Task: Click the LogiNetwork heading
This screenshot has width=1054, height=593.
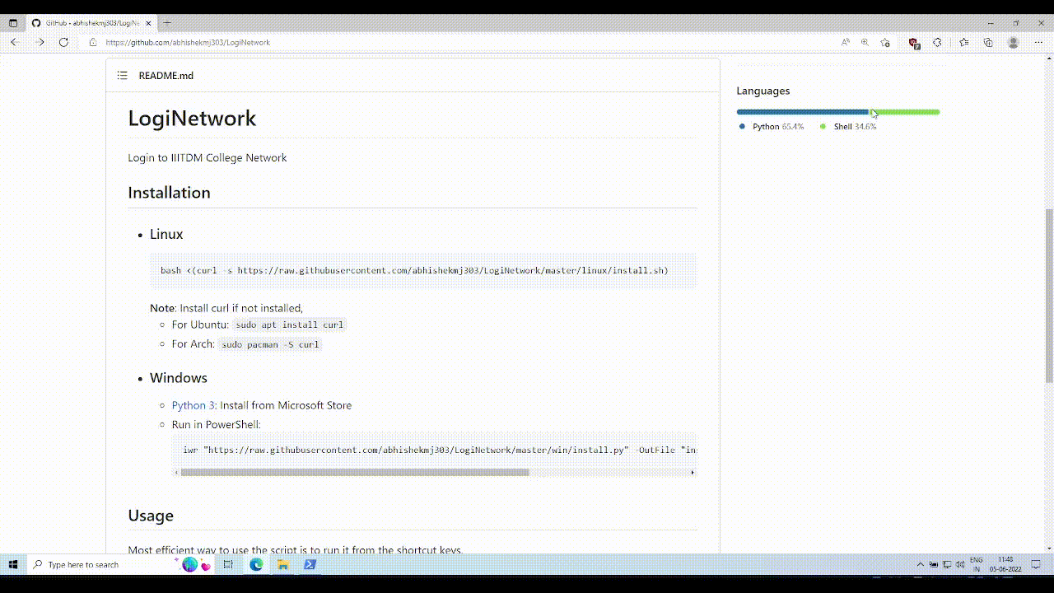Action: 192,118
